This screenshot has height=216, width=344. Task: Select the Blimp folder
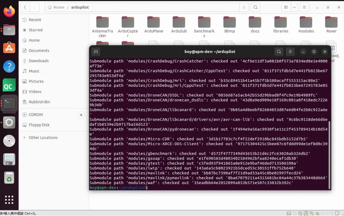(229, 25)
